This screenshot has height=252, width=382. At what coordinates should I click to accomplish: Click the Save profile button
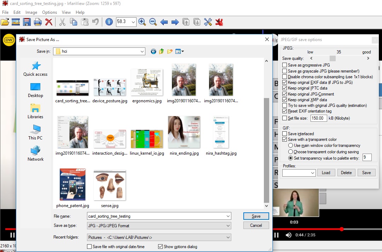(366, 173)
